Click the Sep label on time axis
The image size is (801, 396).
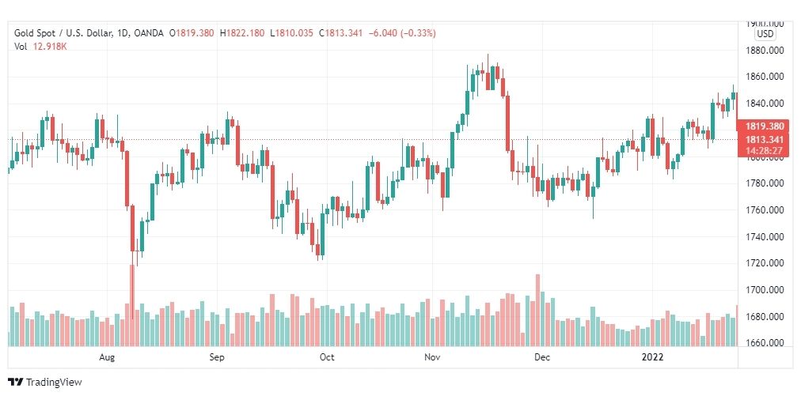coord(217,357)
